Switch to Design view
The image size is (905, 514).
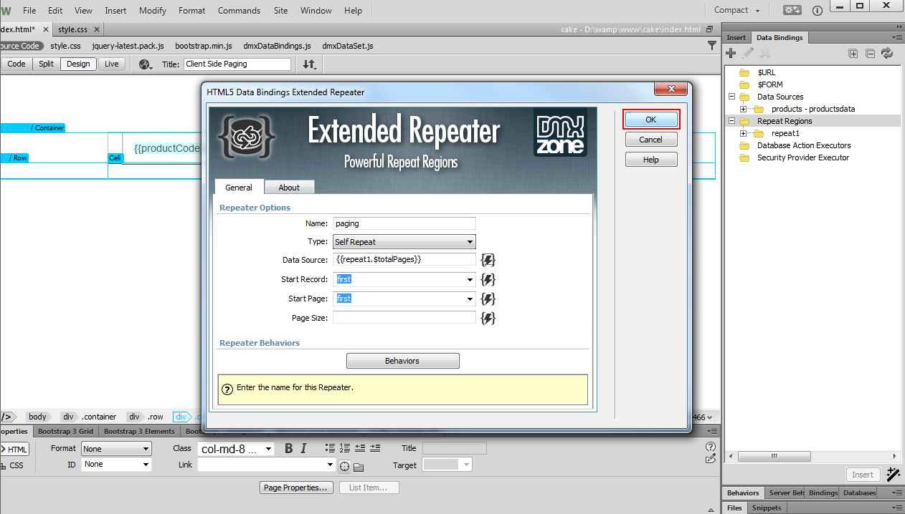78,64
